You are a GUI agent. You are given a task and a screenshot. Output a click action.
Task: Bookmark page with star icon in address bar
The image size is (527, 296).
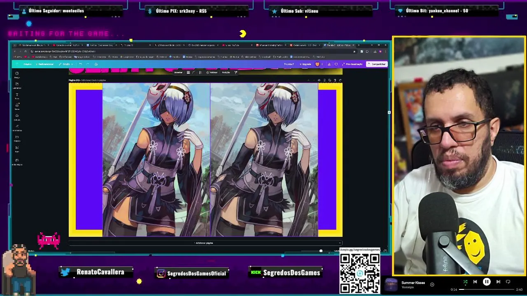(354, 51)
